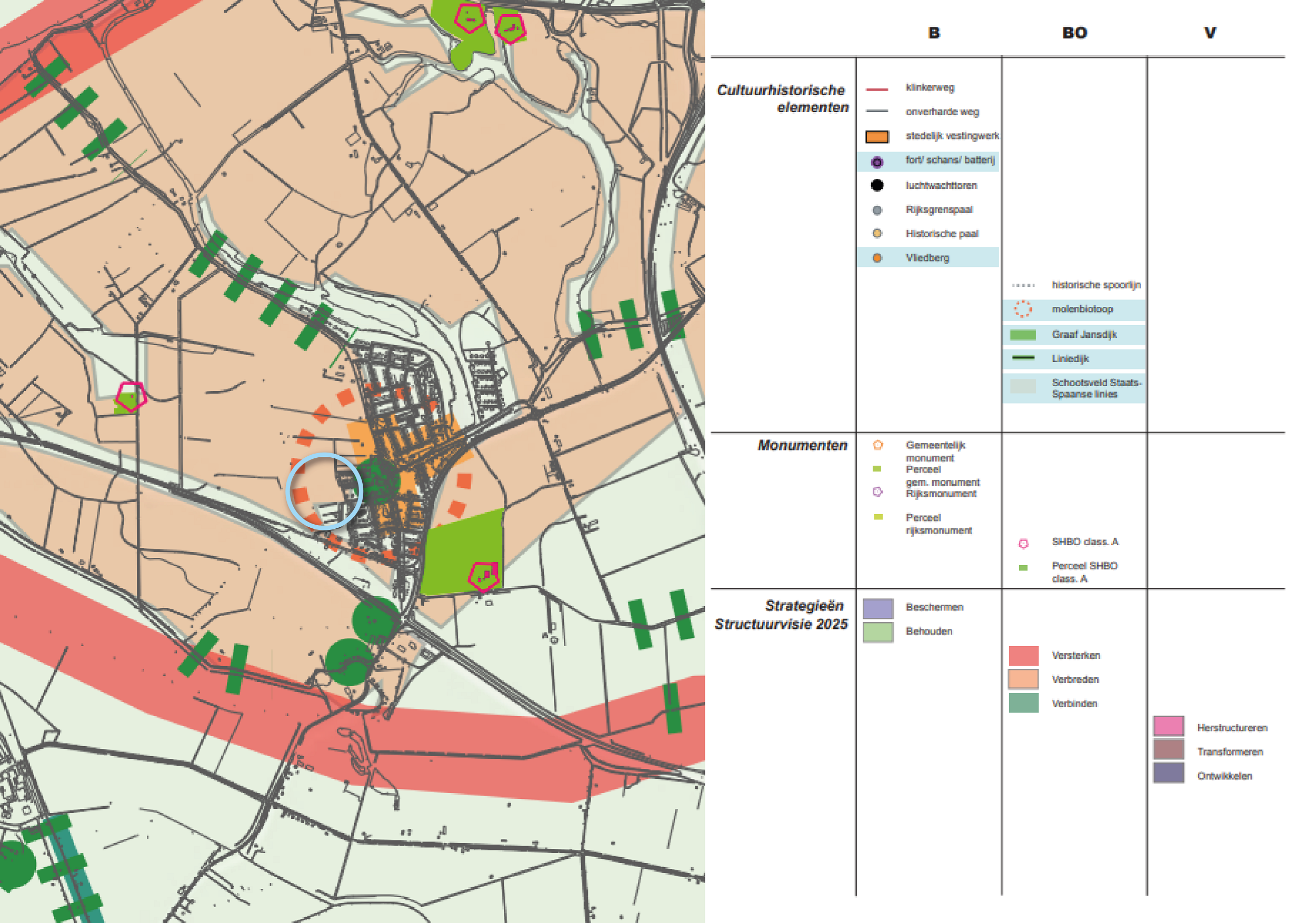Click the SHBO class. A pink pentagon

pos(1023,544)
